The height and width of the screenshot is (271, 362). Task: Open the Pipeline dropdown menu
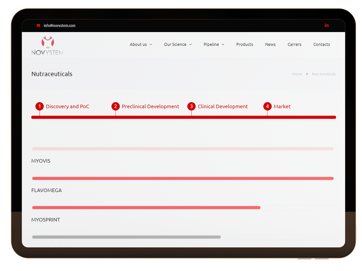coord(214,44)
